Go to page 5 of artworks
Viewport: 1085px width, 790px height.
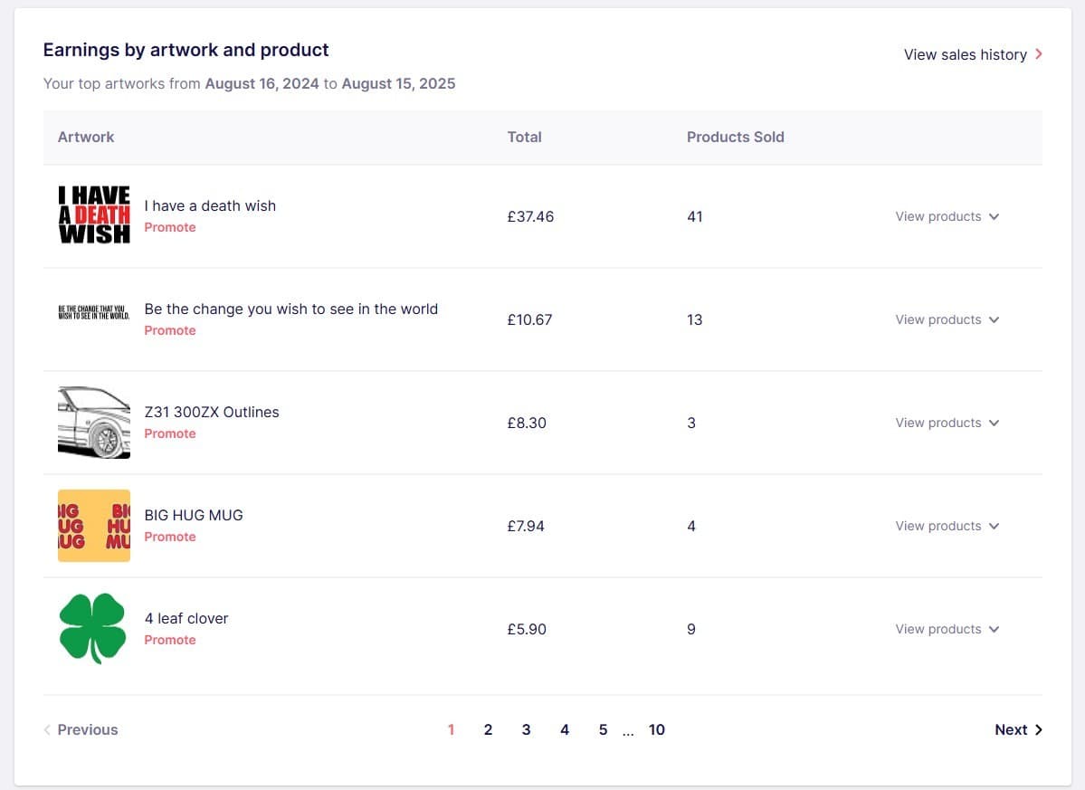[x=603, y=729]
